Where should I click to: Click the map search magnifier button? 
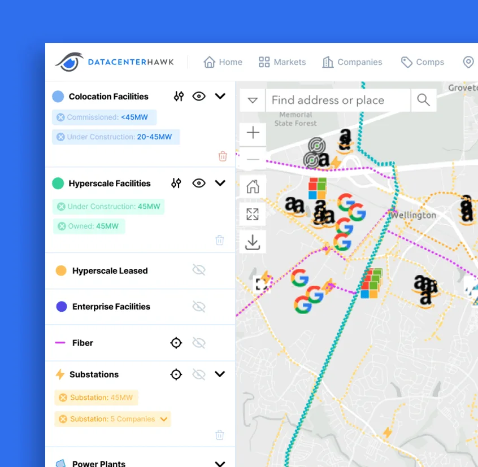(424, 100)
